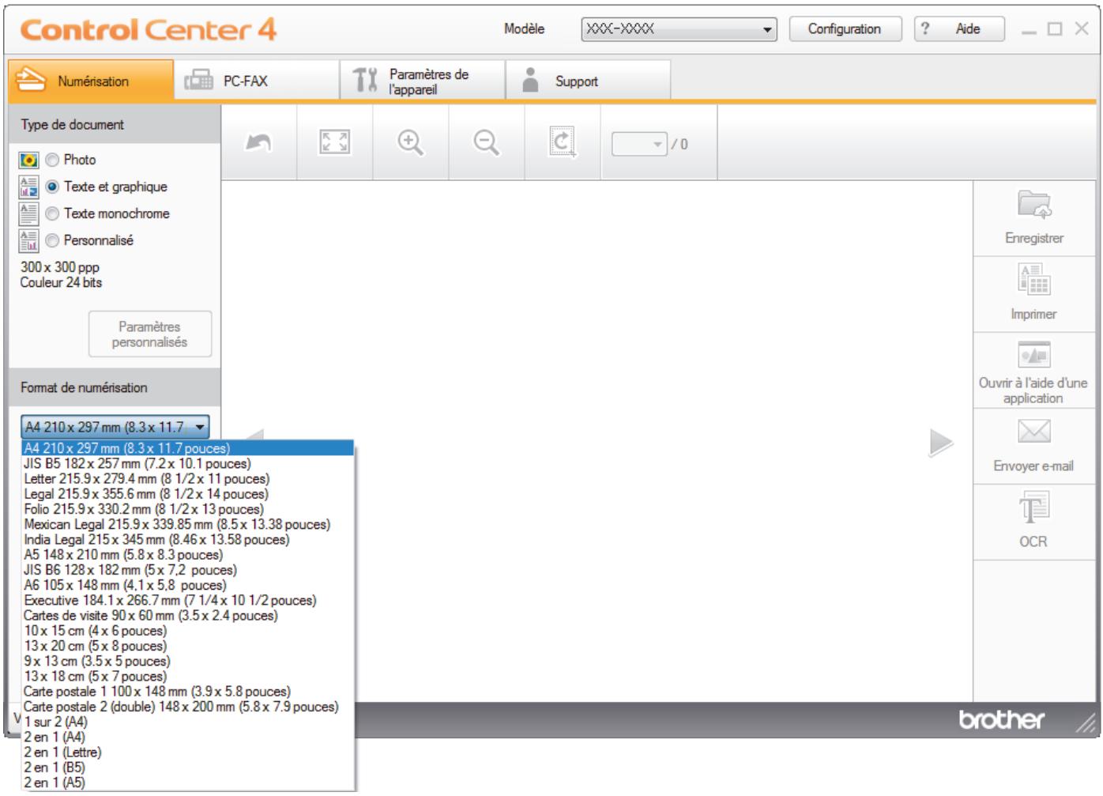Viewport: 1103px width, 796px height.
Task: Open the page number dropdown in toolbar
Action: coord(639,144)
